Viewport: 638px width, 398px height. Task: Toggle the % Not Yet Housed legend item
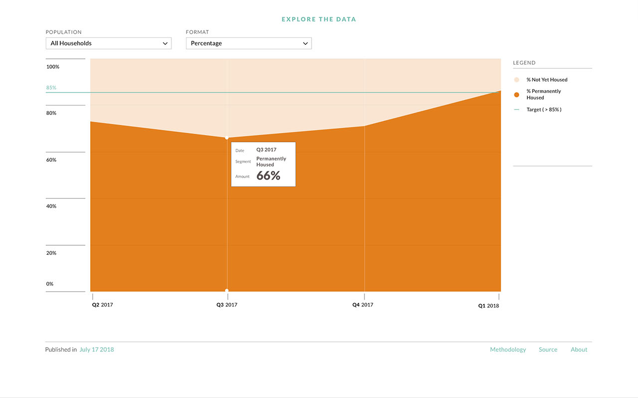click(547, 80)
